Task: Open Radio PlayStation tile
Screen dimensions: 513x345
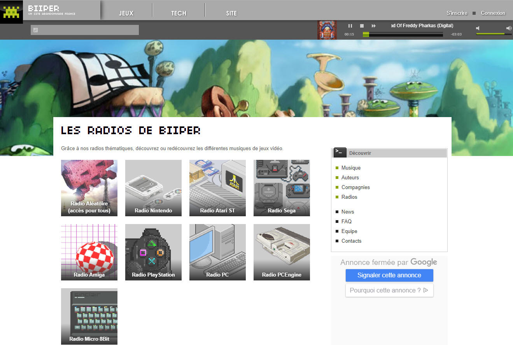Action: 153,252
